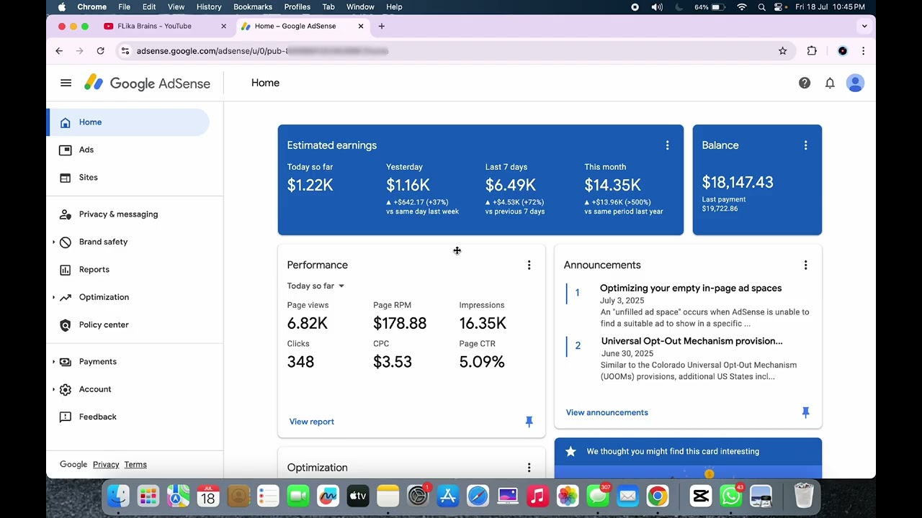Open the Help question mark icon
This screenshot has height=518, width=922.
click(805, 83)
